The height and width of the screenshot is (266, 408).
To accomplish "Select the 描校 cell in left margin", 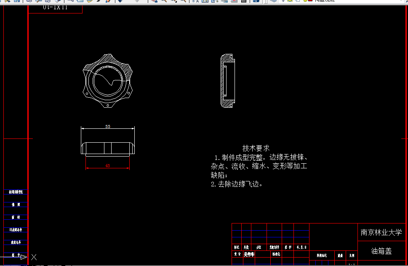I will point(16,217).
